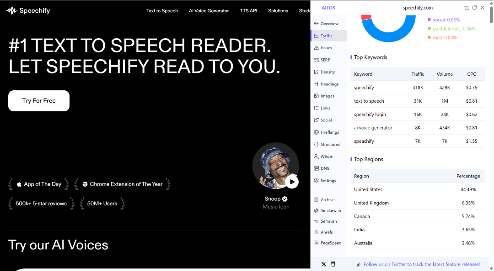The width and height of the screenshot is (494, 271).
Task: Click the Archive building icon
Action: pyautogui.click(x=317, y=200)
